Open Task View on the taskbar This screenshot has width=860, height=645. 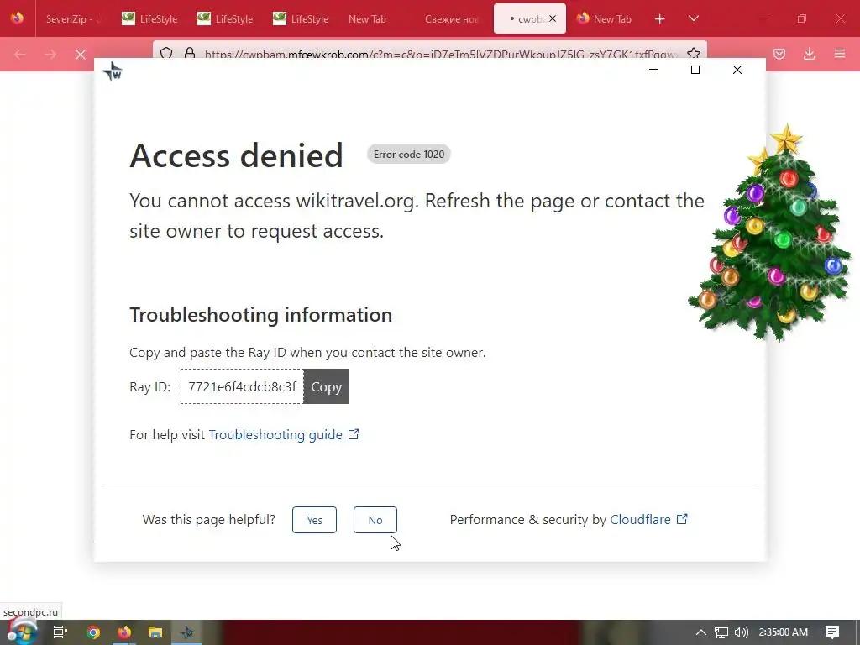(60, 632)
